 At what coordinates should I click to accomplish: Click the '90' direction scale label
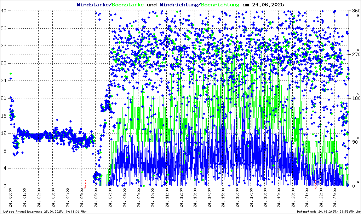355,142
